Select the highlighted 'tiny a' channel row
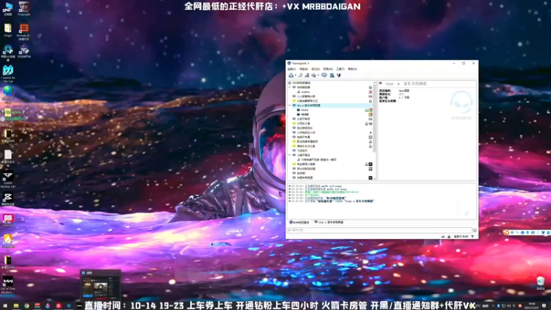Screen dimensions: 551x310 pos(331,105)
